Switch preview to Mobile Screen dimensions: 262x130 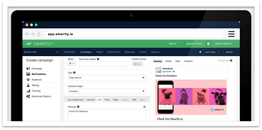[169, 61]
